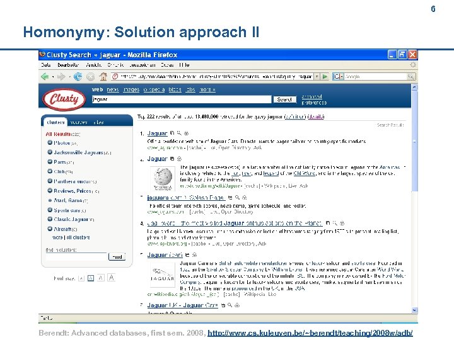Preview jaguars.com result with the magnifier icon
Viewport: 454px width, 340px height.
click(x=238, y=198)
